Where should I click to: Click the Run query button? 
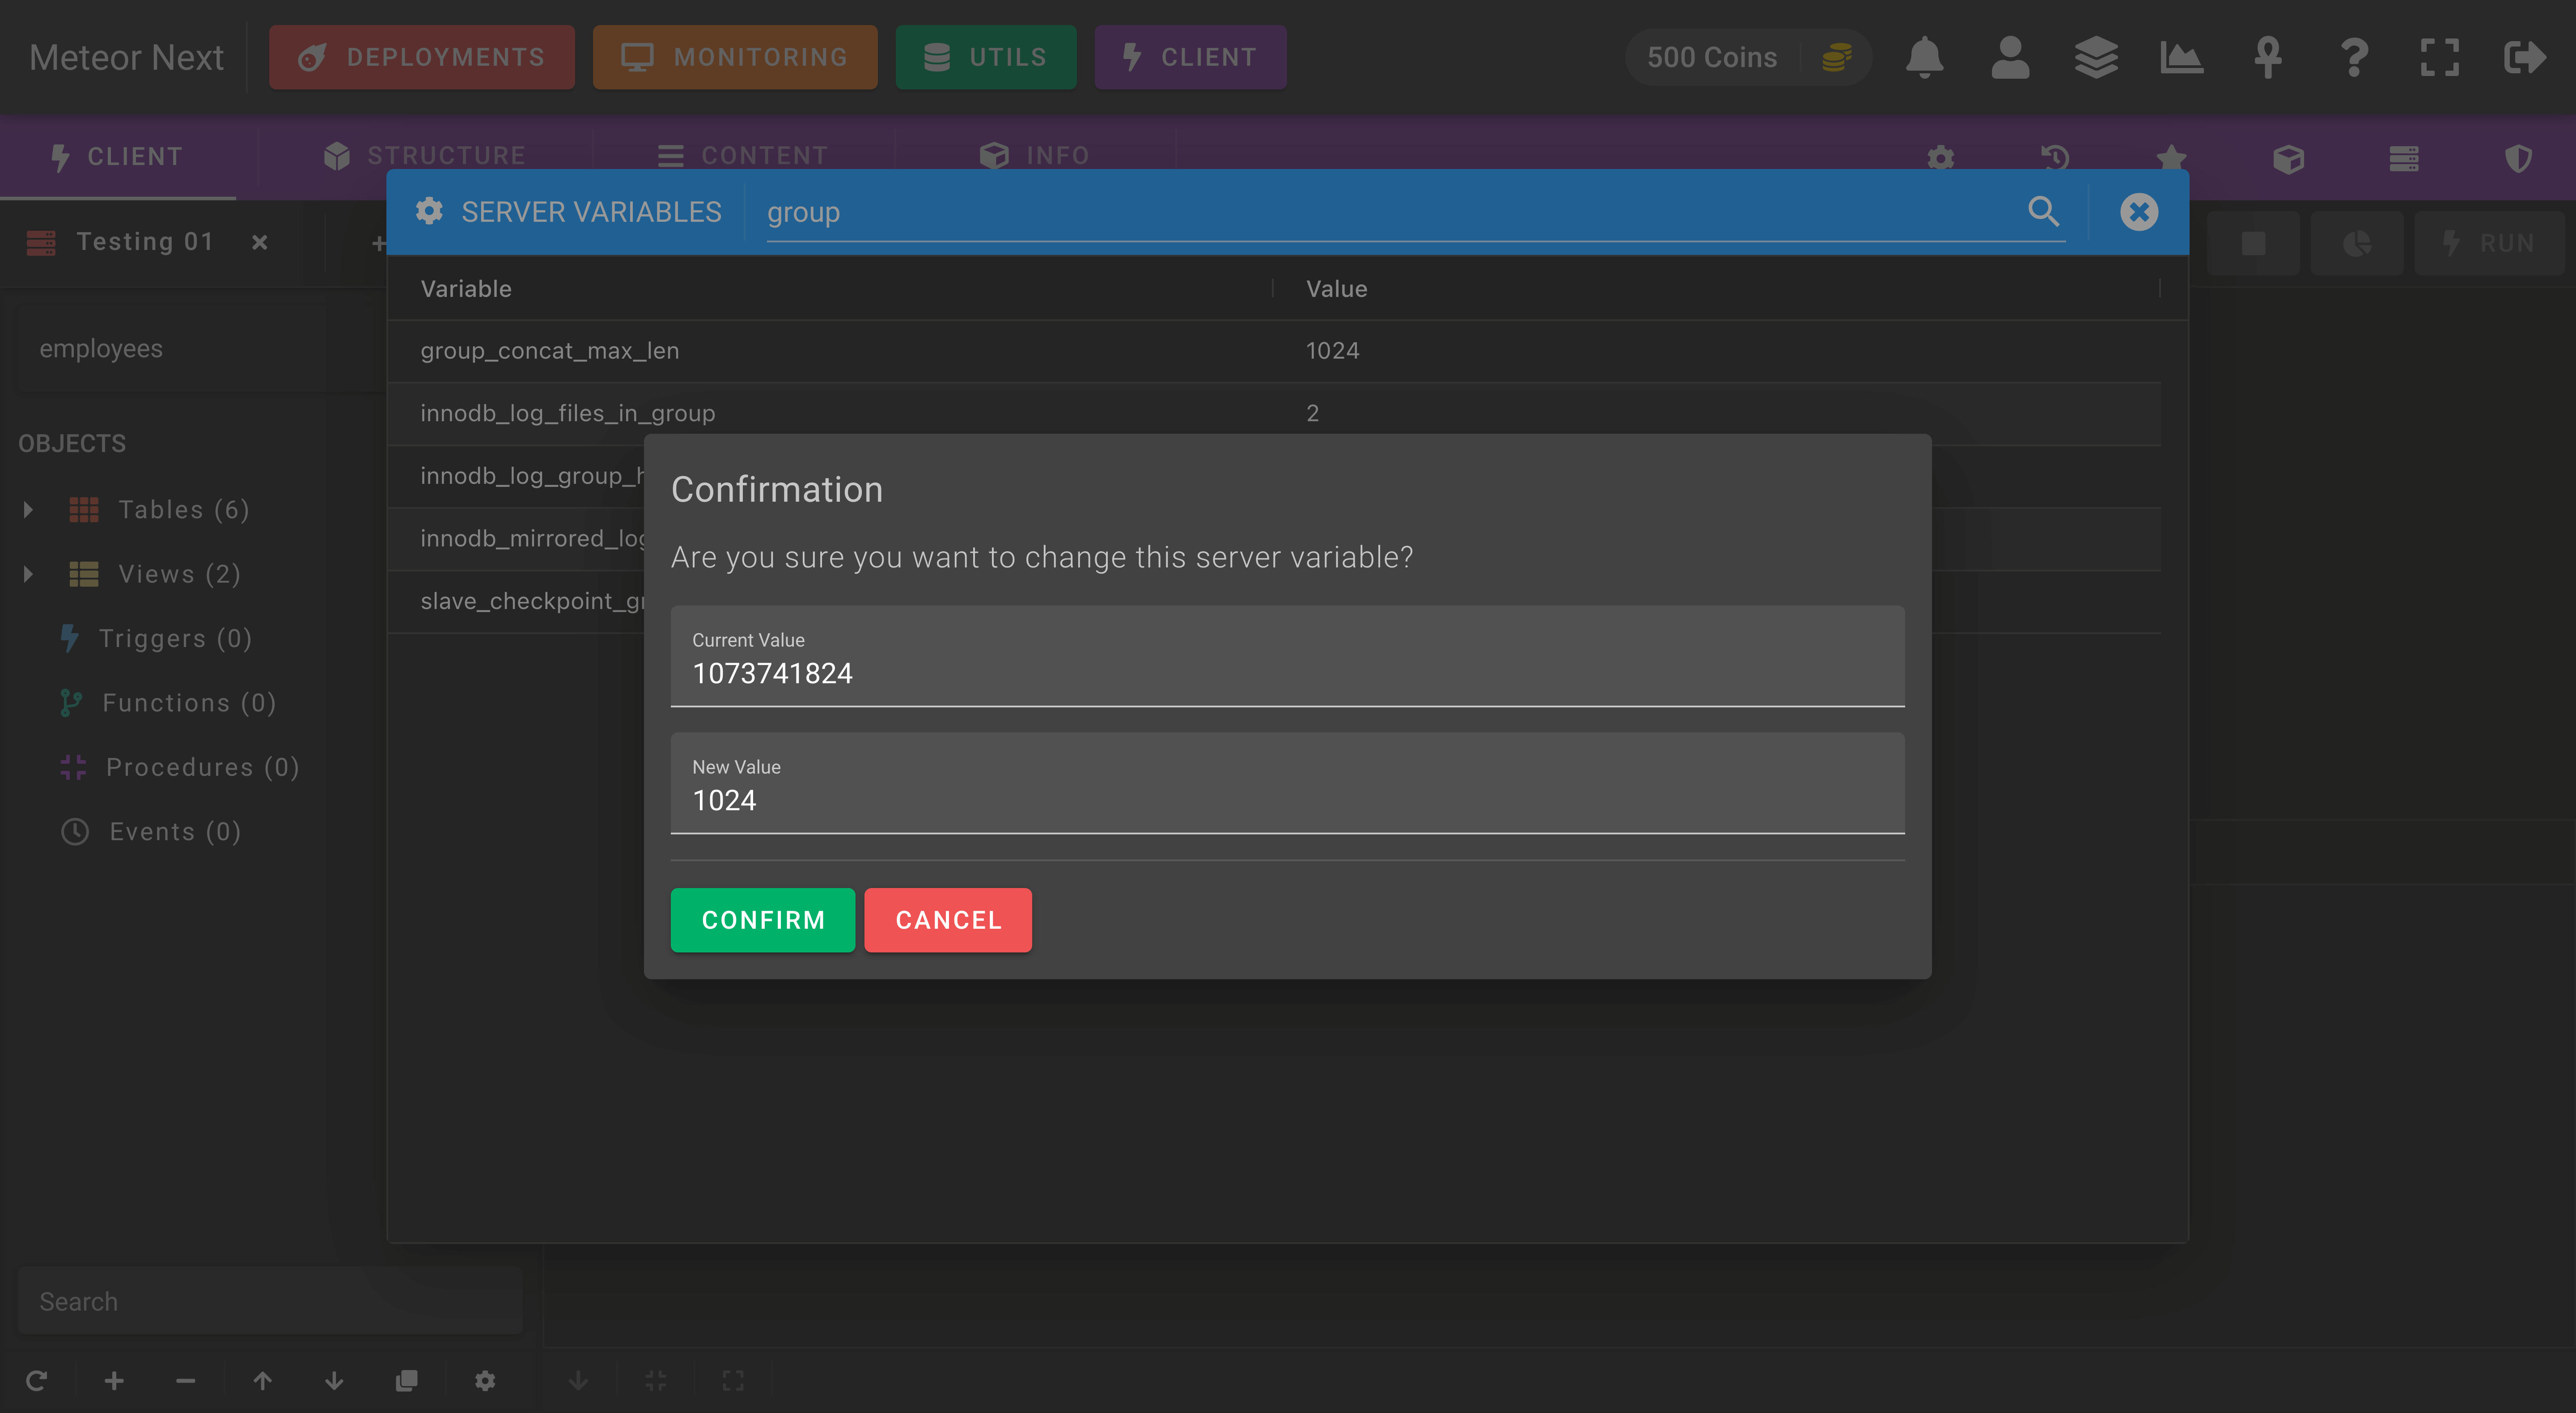click(2489, 243)
